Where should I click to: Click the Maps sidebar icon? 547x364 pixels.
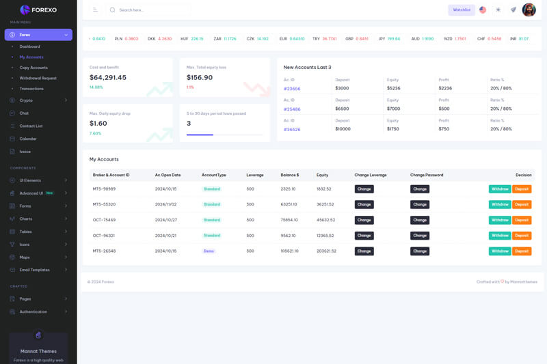12,257
